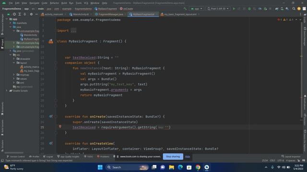Click Hide link in sharing bar
Image resolution: width=307 pixels, height=172 pixels.
(x=188, y=156)
